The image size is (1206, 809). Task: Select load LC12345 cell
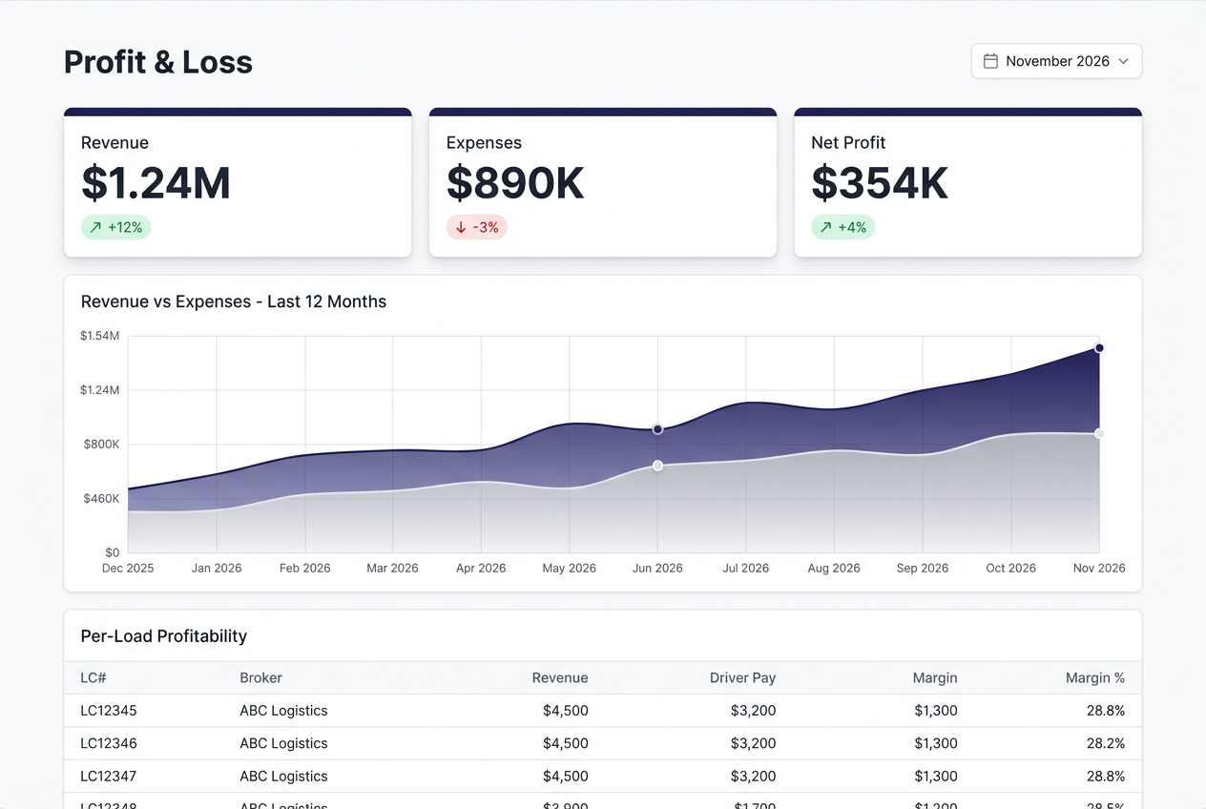(x=109, y=711)
